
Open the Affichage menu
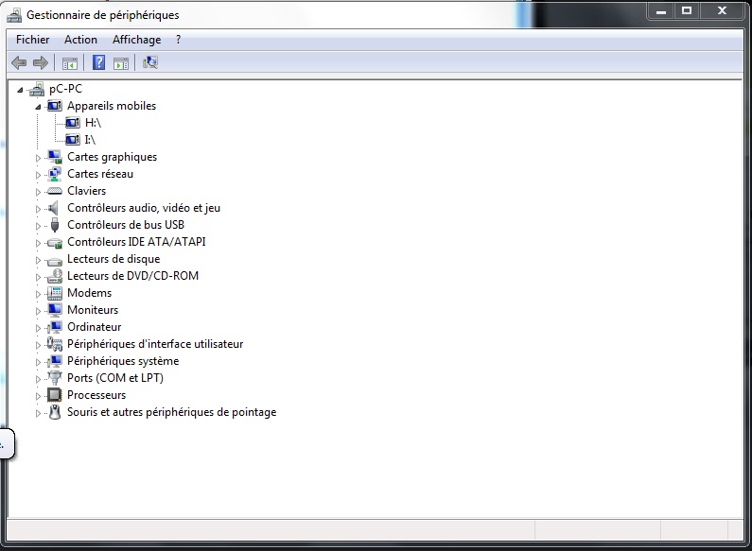pyautogui.click(x=136, y=40)
